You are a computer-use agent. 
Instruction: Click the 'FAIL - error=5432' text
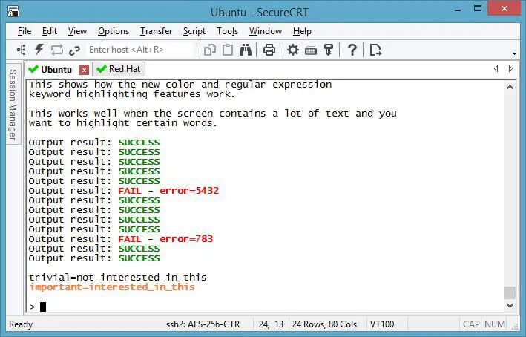[x=168, y=191]
